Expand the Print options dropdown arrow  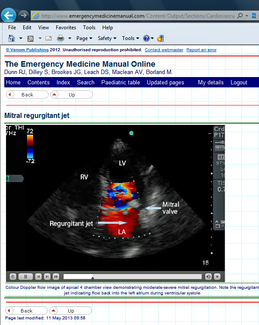click(70, 38)
